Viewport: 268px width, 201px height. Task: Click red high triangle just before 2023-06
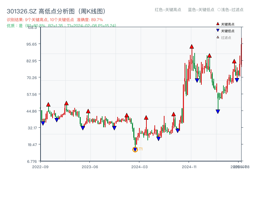[88, 111]
